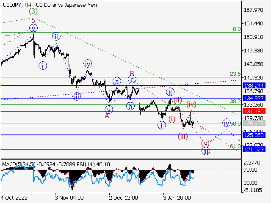Click the 2 Dec 12:00 time label

[123, 198]
